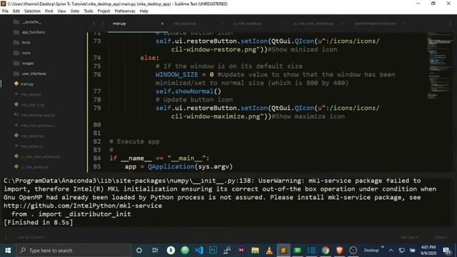Expand the app_functions folder in sidebar
Viewport: 457px width, 257px height.
point(29,32)
